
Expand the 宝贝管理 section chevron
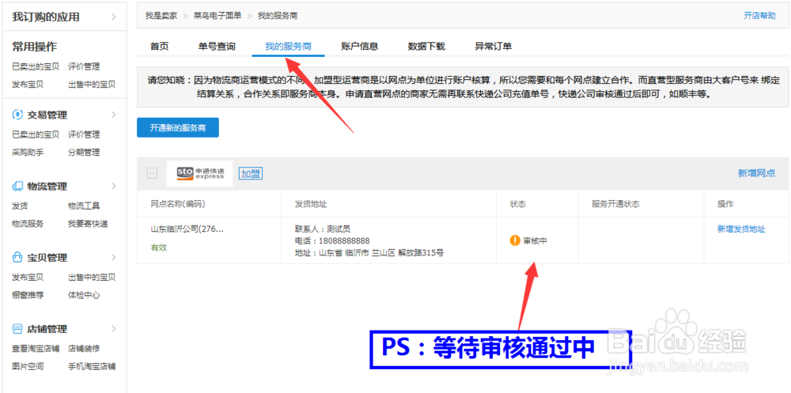(x=113, y=257)
